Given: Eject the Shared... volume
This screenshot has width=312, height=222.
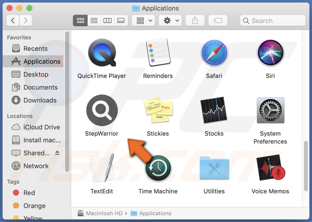Looking at the screenshot, I should [57, 153].
